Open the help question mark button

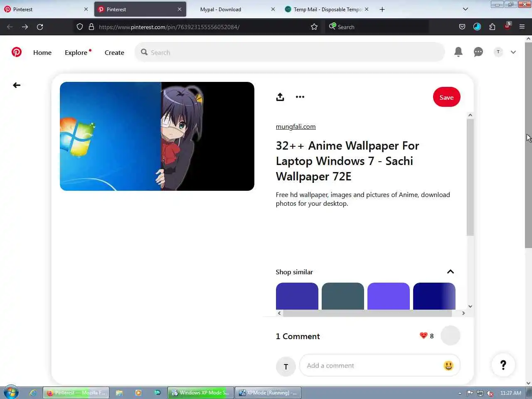pyautogui.click(x=503, y=365)
